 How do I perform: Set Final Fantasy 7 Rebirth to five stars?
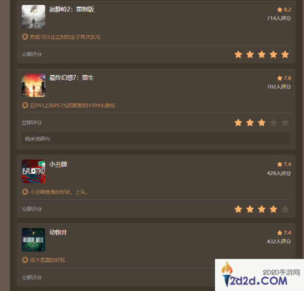point(285,123)
